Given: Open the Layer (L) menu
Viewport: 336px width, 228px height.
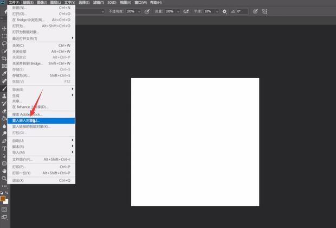Looking at the screenshot, I should point(55,3).
